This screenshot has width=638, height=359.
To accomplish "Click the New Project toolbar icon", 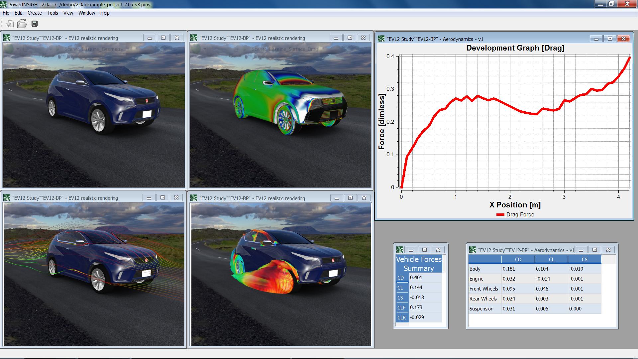I will pyautogui.click(x=10, y=24).
